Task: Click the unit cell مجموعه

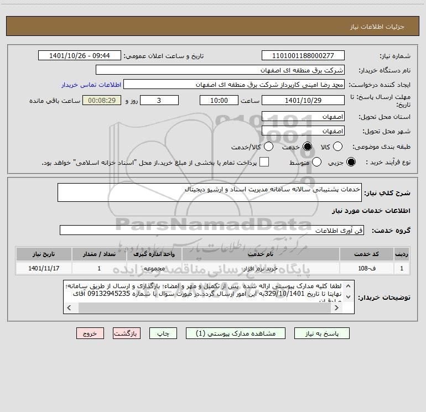Action: (x=154, y=268)
